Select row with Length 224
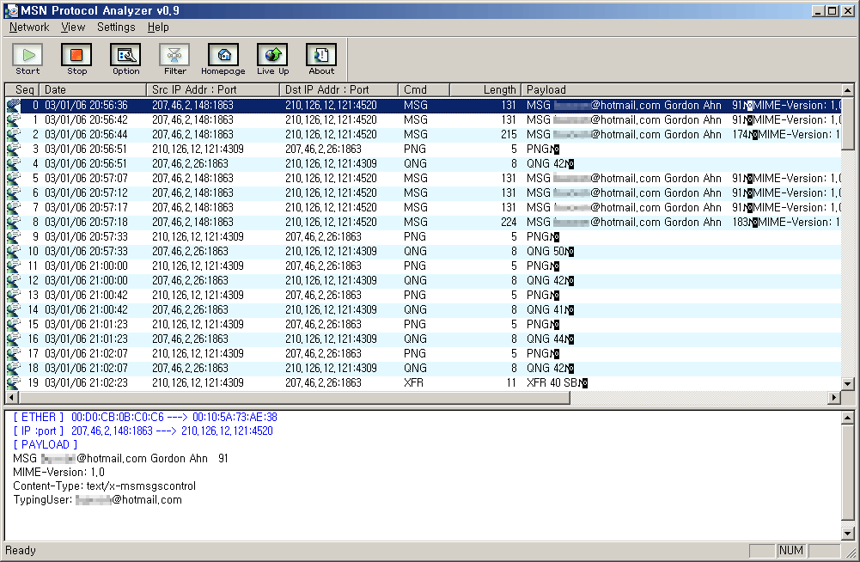 pyautogui.click(x=424, y=223)
